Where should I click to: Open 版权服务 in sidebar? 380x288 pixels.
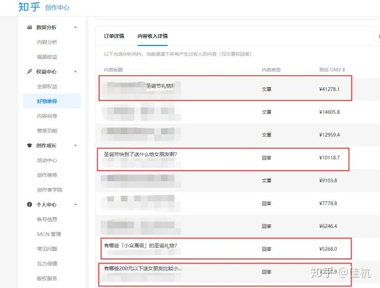[x=47, y=278]
